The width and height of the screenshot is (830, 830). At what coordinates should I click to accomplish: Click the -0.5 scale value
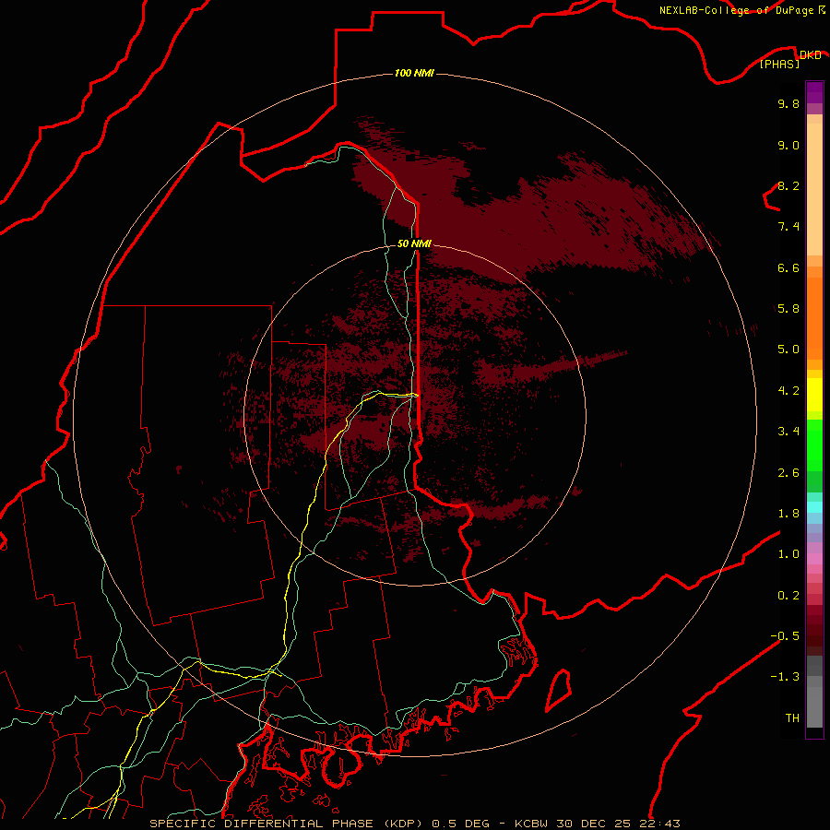(785, 636)
